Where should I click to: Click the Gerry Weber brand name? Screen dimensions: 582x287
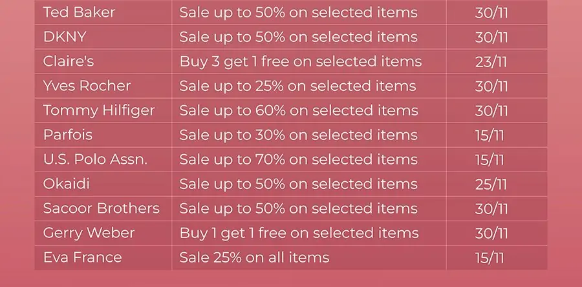(x=89, y=233)
